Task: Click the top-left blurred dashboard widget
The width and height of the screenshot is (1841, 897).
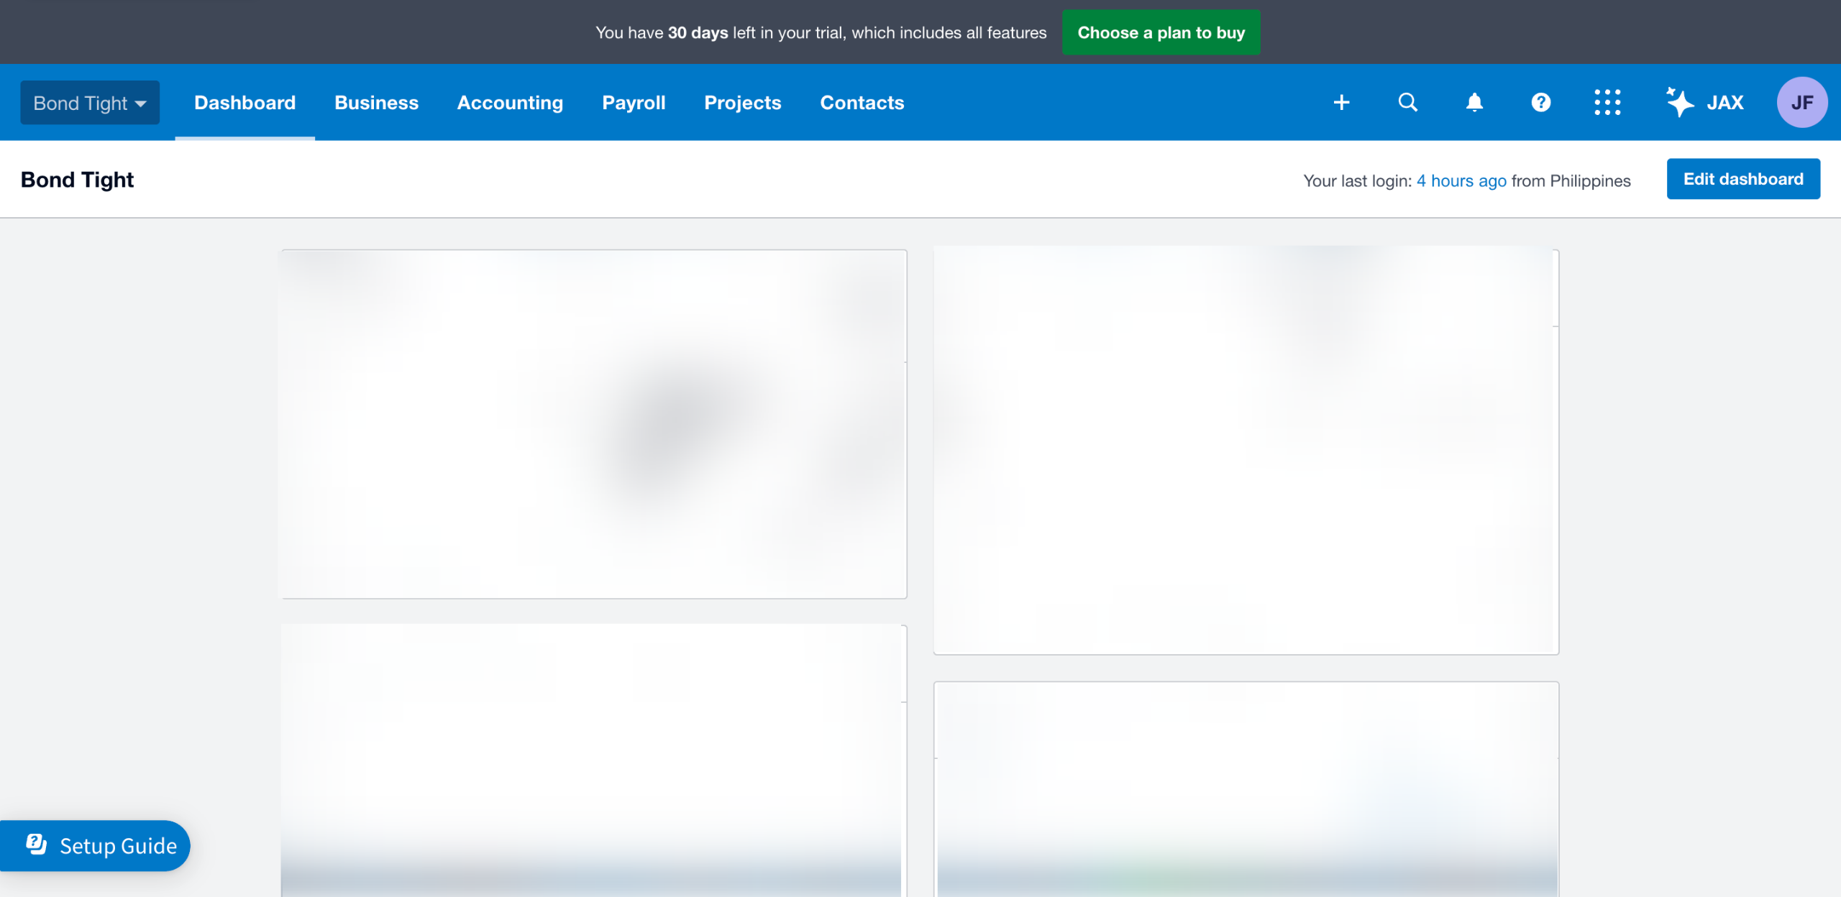Action: point(593,424)
